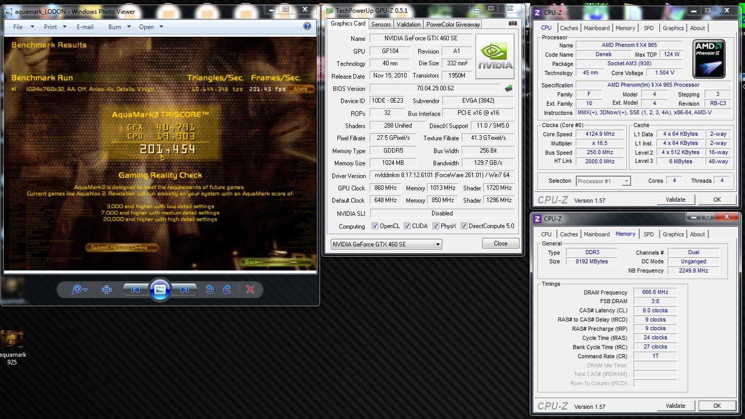Rotate the photo counterclockwise

(x=209, y=289)
